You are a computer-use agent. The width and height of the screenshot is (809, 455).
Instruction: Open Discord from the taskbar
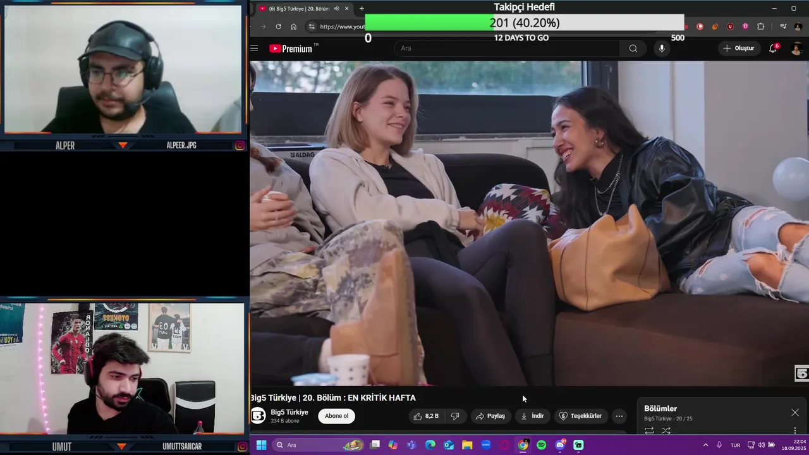click(x=560, y=445)
